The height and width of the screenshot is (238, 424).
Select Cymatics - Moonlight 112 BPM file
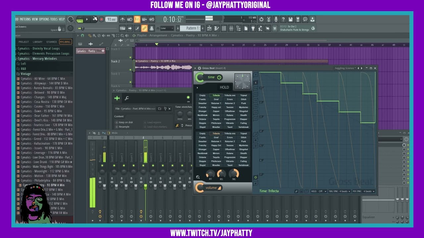[45, 171]
